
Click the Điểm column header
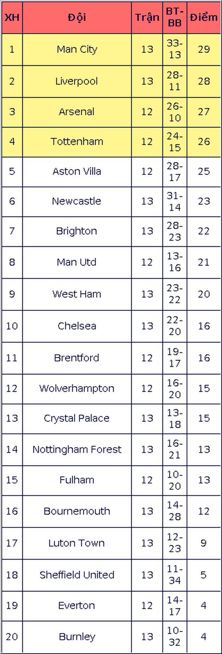pos(204,18)
